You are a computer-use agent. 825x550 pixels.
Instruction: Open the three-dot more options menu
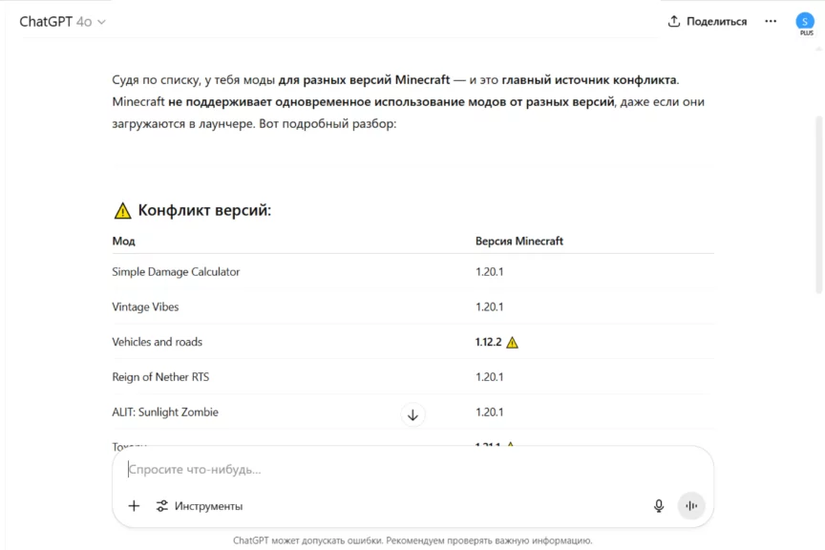(x=771, y=21)
